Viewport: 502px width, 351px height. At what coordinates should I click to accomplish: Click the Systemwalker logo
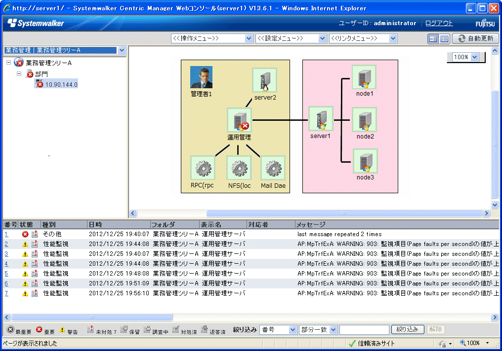click(36, 23)
